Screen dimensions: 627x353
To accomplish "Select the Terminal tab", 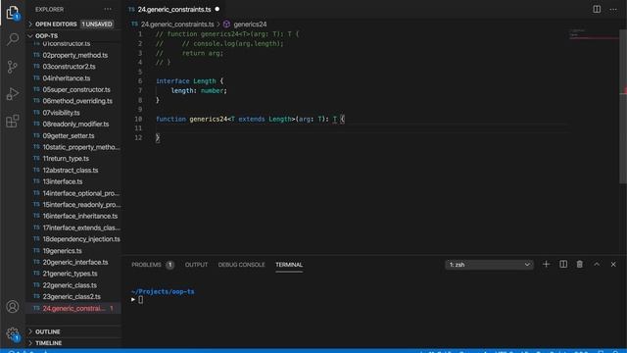I will pos(289,265).
